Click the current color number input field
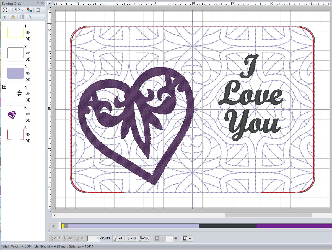 pyautogui.click(x=169, y=238)
